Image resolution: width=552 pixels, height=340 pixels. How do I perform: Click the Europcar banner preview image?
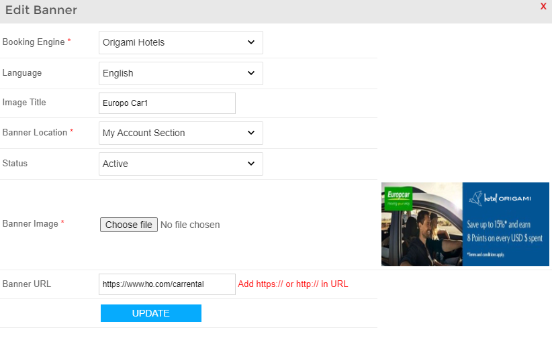click(465, 225)
